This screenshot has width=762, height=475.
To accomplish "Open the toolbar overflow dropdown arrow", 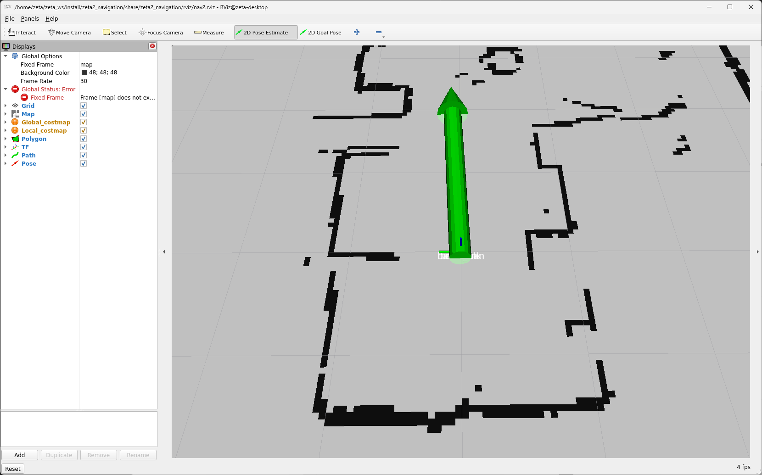I will [x=384, y=37].
